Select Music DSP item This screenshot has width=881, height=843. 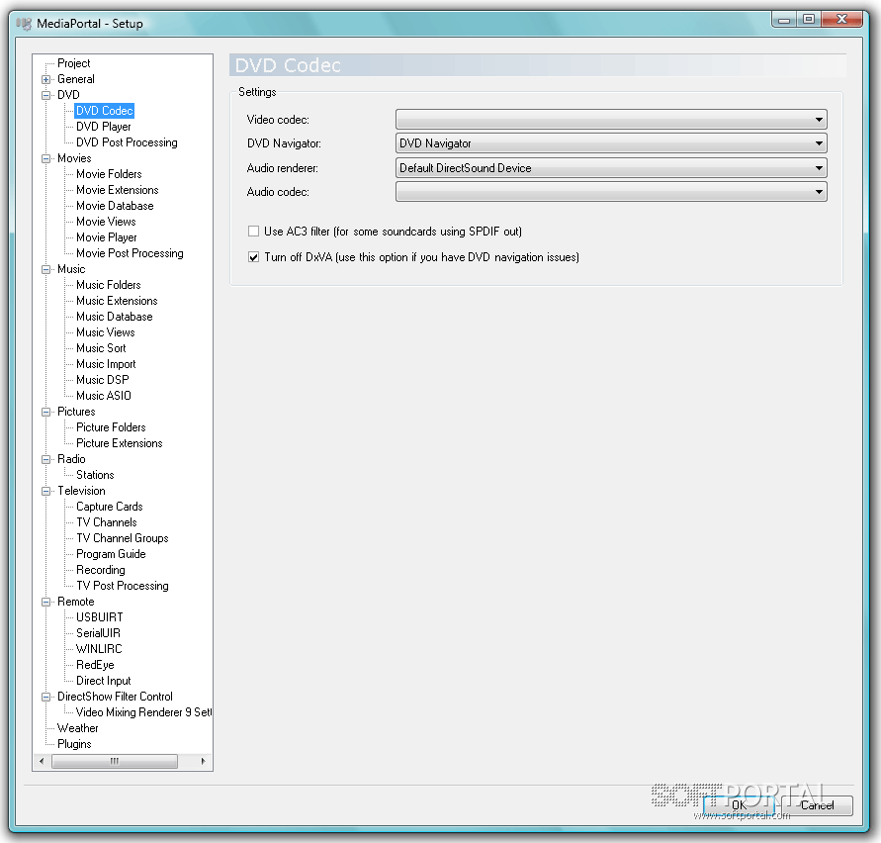tap(102, 380)
